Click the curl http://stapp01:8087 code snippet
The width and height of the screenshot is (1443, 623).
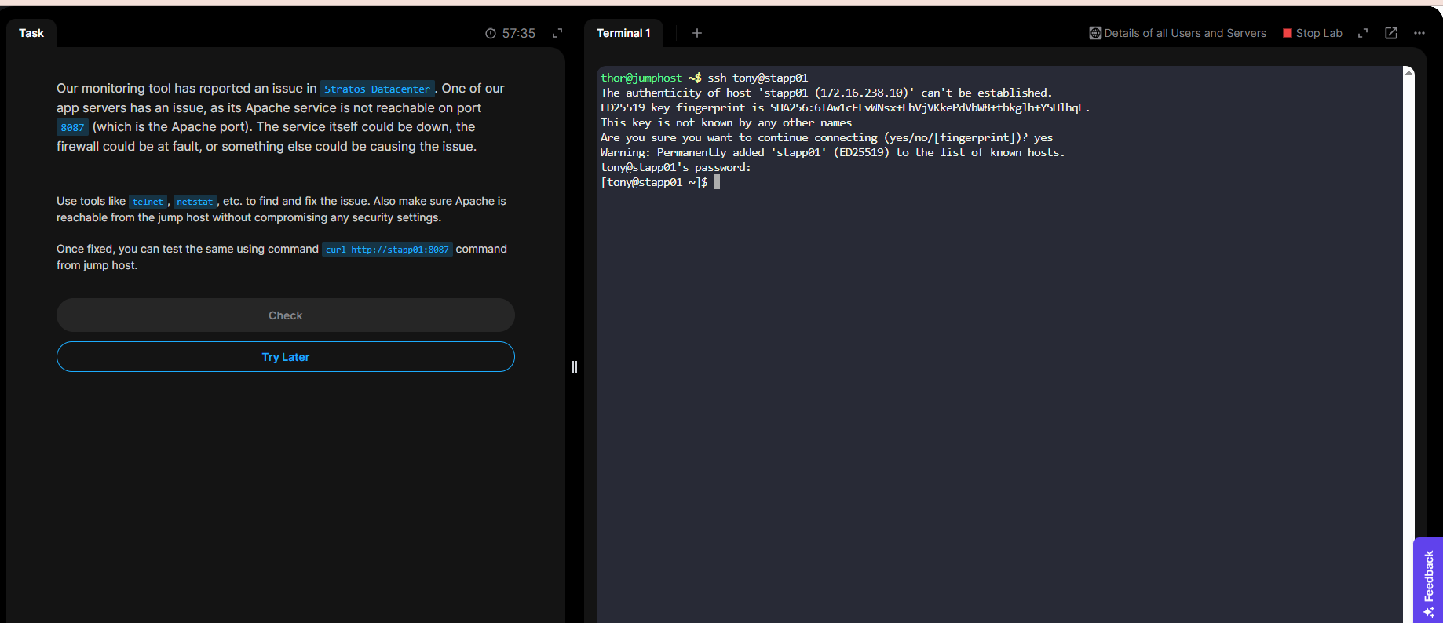[387, 250]
